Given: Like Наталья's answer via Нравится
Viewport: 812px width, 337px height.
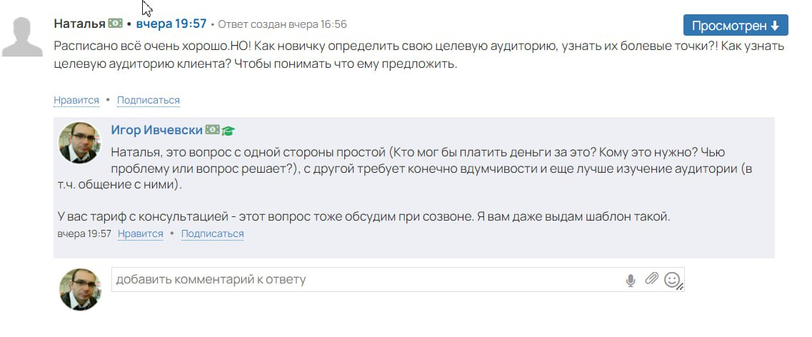Looking at the screenshot, I should [x=76, y=100].
